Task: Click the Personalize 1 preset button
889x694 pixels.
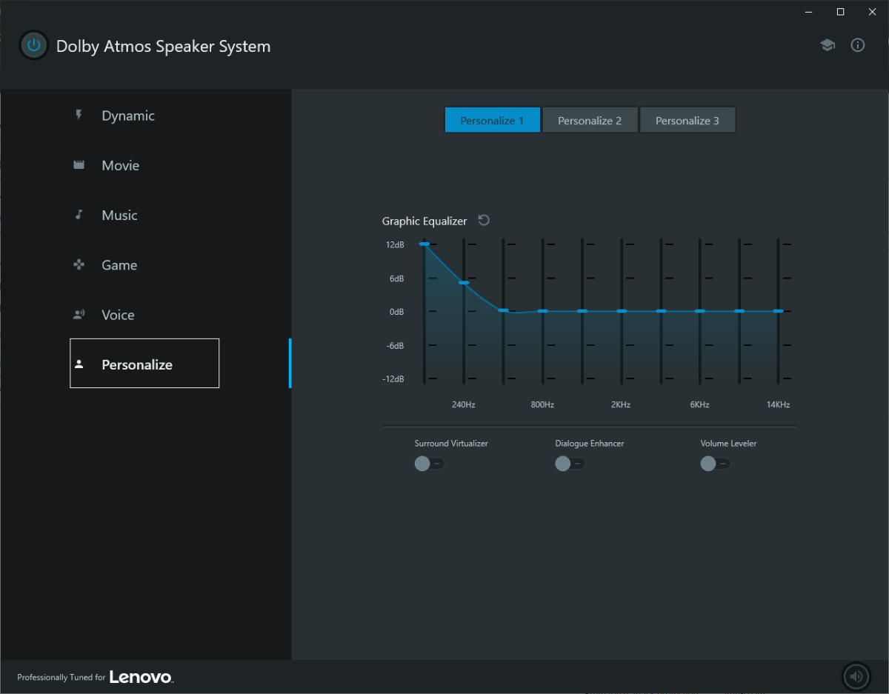Action: [492, 121]
